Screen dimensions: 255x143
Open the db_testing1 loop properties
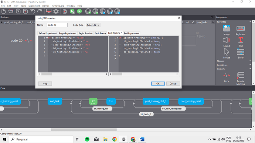click(146, 114)
